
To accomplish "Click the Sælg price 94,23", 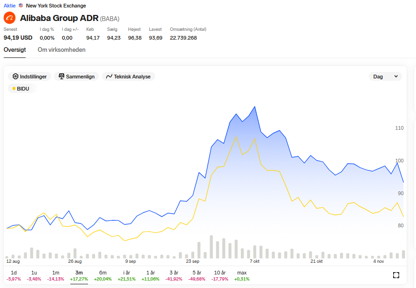I will pyautogui.click(x=114, y=38).
